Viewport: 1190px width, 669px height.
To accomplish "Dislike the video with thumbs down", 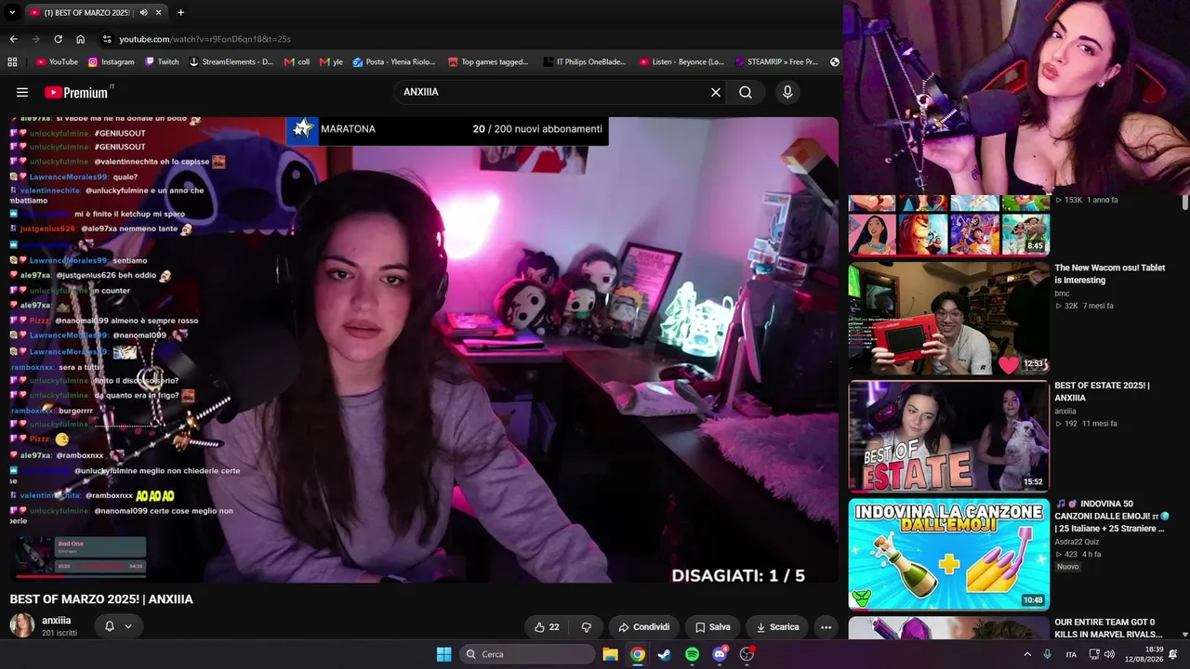I will [586, 627].
